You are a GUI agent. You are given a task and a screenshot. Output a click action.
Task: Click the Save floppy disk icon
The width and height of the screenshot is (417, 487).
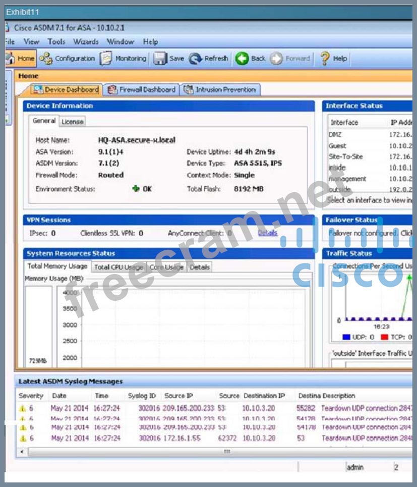coord(160,59)
